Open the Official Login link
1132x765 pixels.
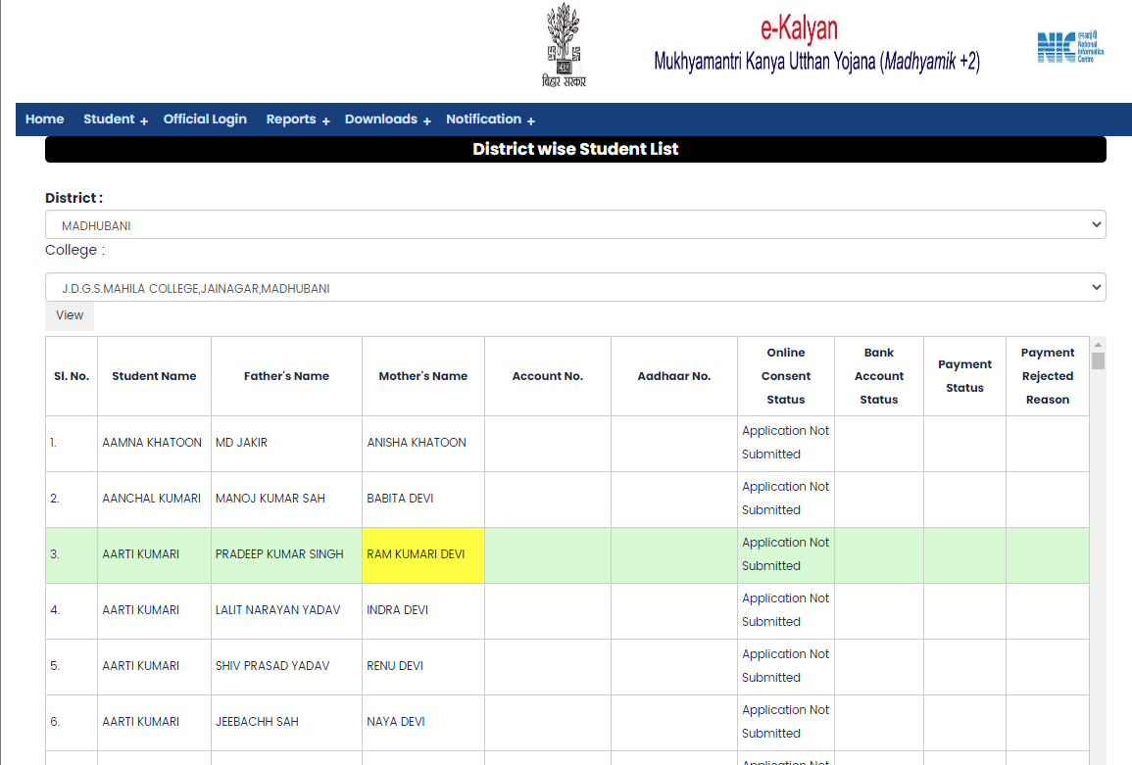tap(205, 120)
